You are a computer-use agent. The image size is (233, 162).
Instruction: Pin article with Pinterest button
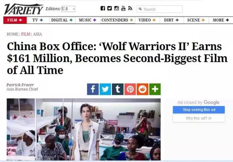point(130,89)
